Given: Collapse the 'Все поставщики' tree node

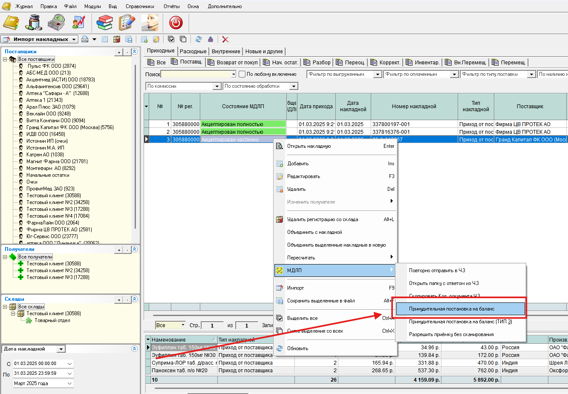Looking at the screenshot, I should coord(5,59).
